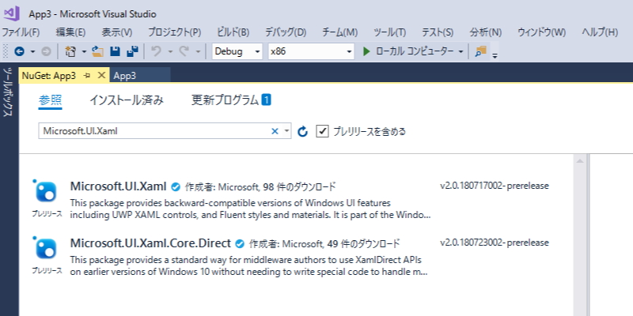Click the 98 件のダウンロード text
633x316 pixels.
[299, 187]
